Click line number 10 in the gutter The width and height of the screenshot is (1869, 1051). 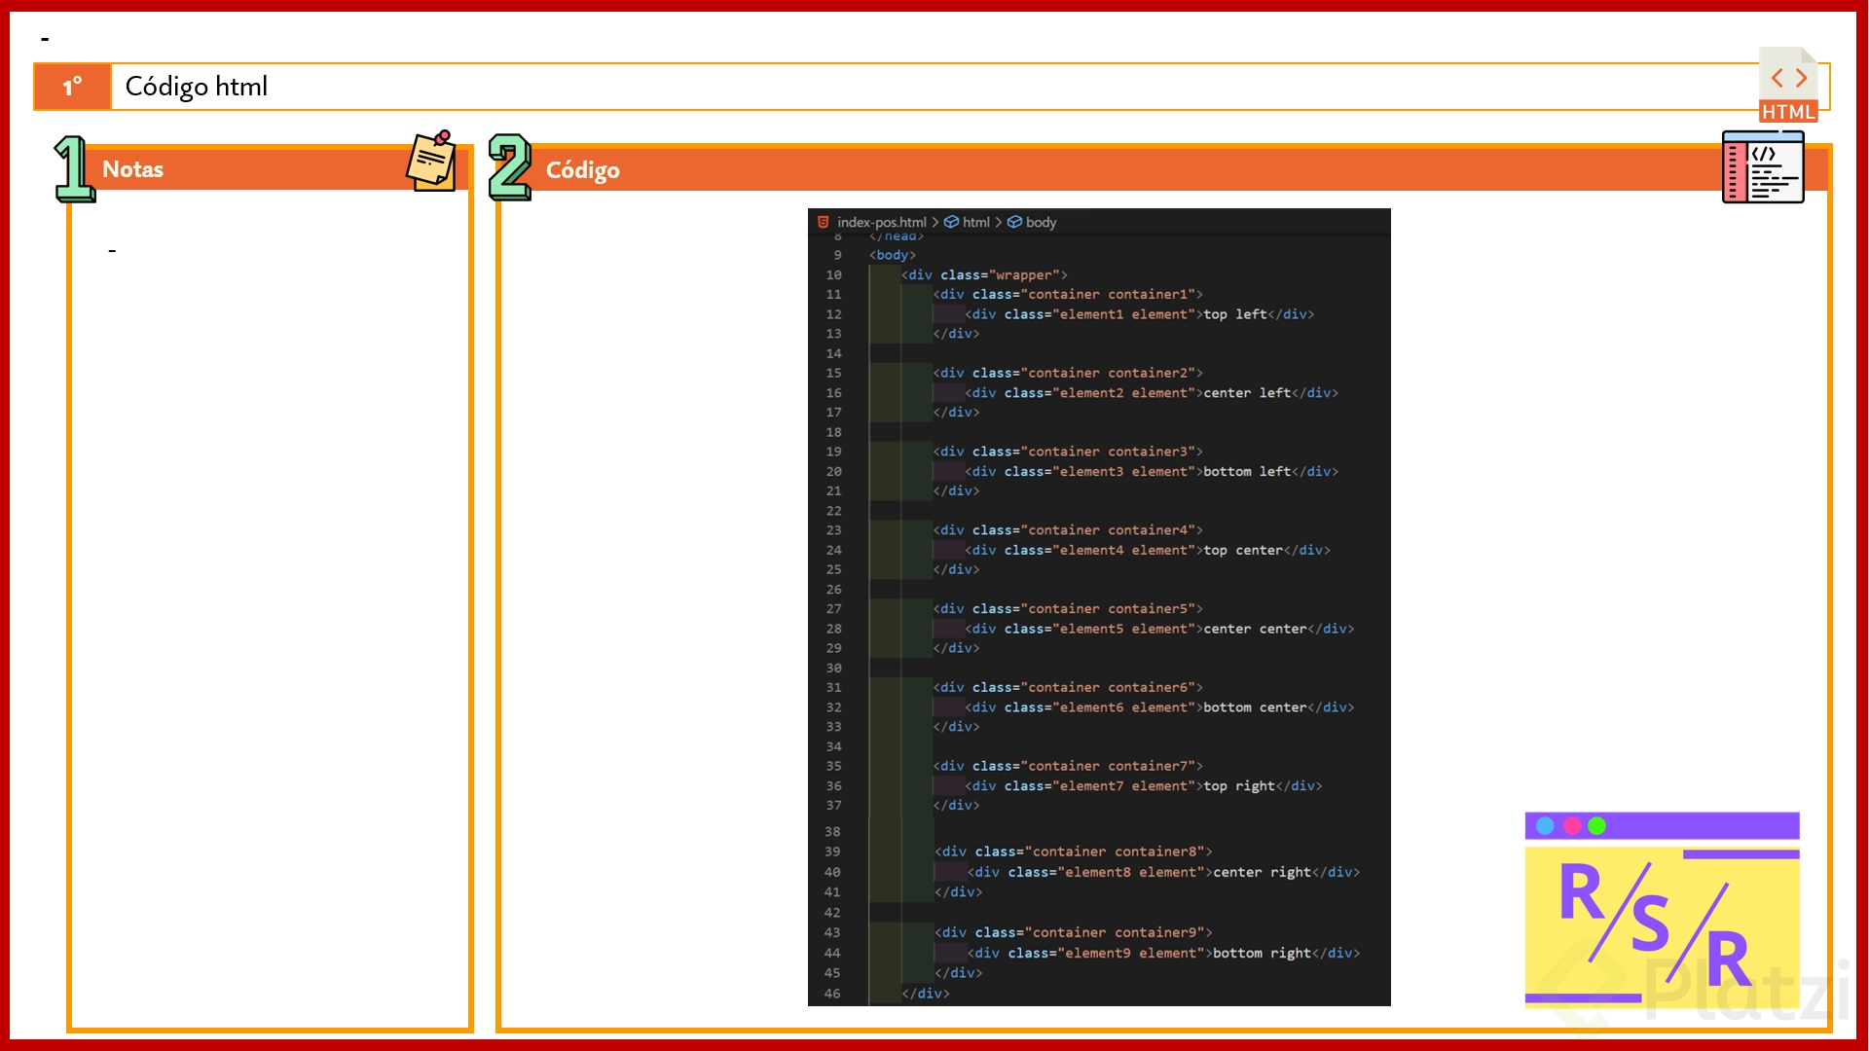pyautogui.click(x=833, y=275)
